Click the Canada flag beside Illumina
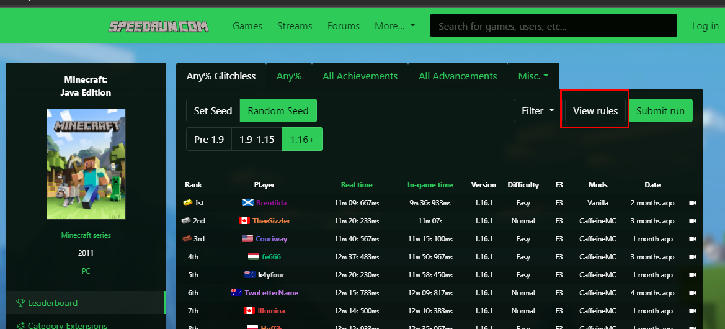 [249, 311]
